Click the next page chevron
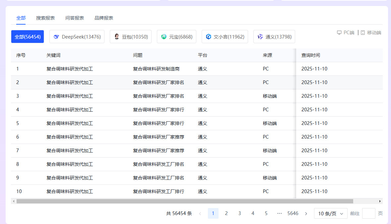 pyautogui.click(x=306, y=213)
